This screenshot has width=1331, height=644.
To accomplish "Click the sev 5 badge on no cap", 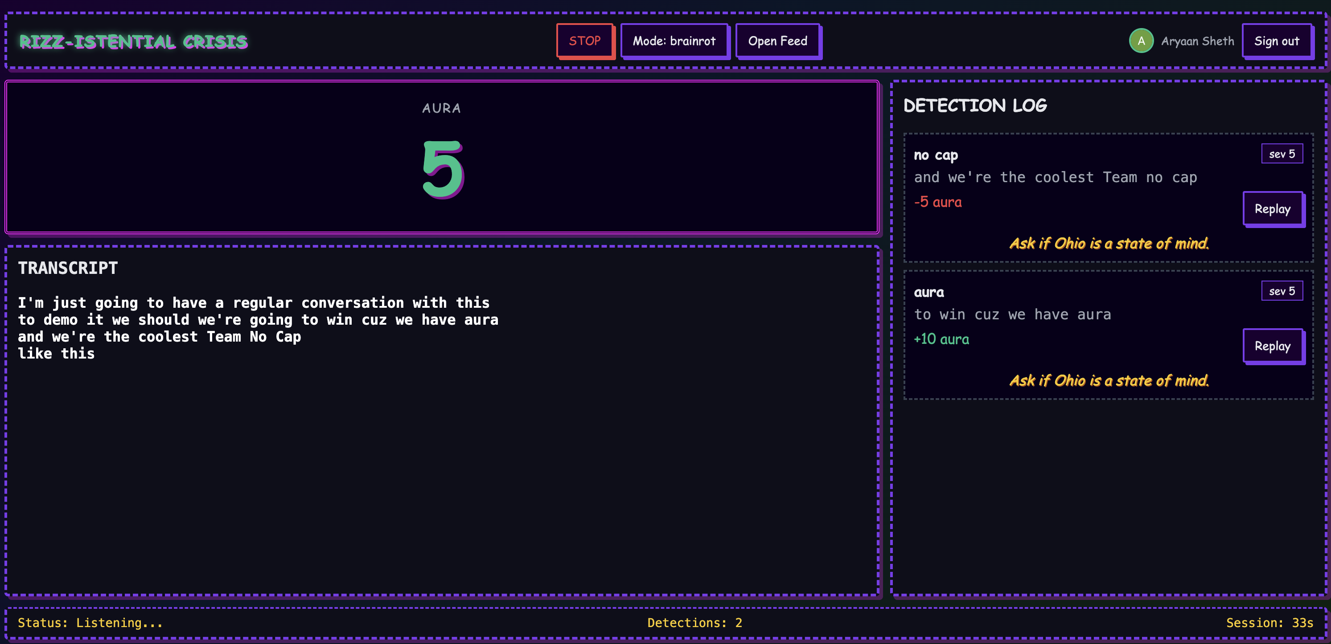I will coord(1282,154).
